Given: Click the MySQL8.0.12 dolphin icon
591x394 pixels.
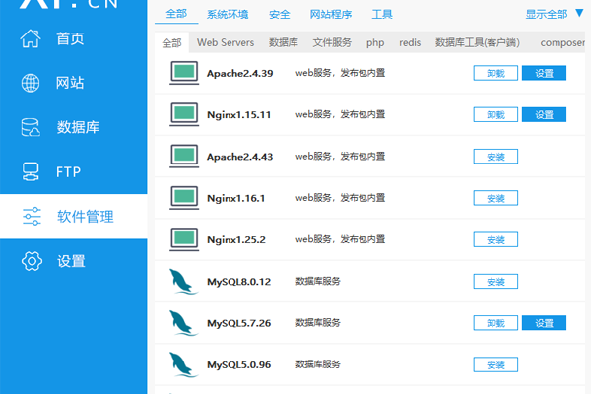Looking at the screenshot, I should [x=183, y=282].
